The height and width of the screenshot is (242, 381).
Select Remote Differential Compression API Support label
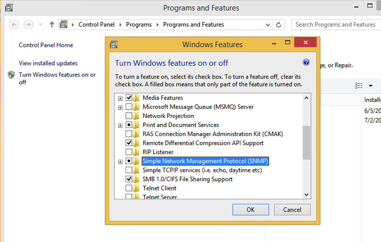click(203, 143)
